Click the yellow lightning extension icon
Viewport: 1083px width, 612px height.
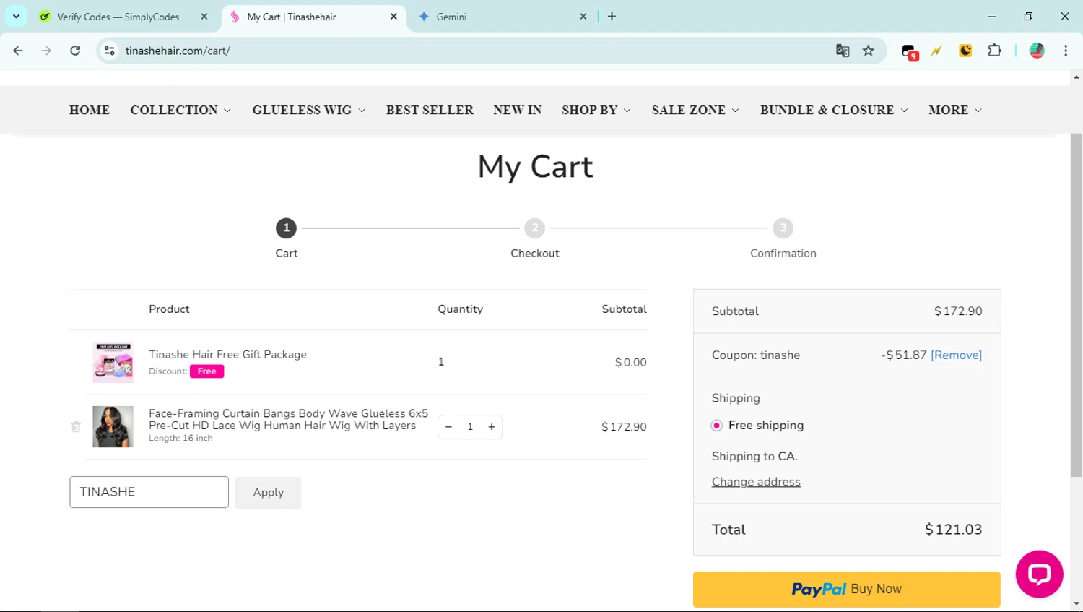[x=936, y=51]
